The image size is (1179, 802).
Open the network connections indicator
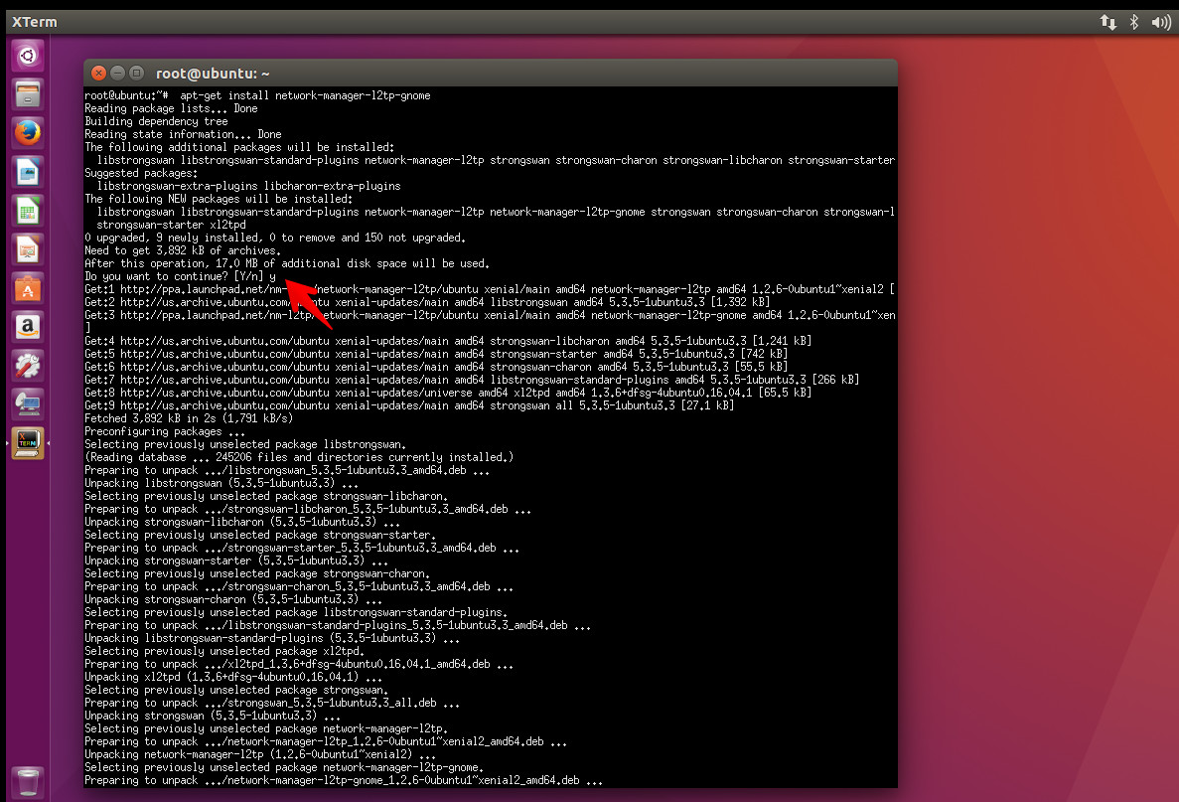1107,22
